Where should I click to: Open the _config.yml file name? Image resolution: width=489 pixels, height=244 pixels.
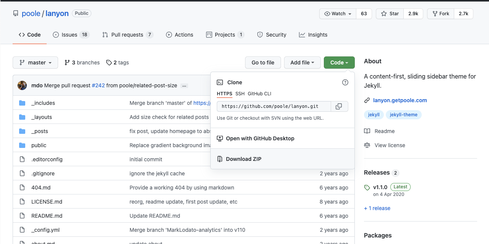(x=45, y=230)
